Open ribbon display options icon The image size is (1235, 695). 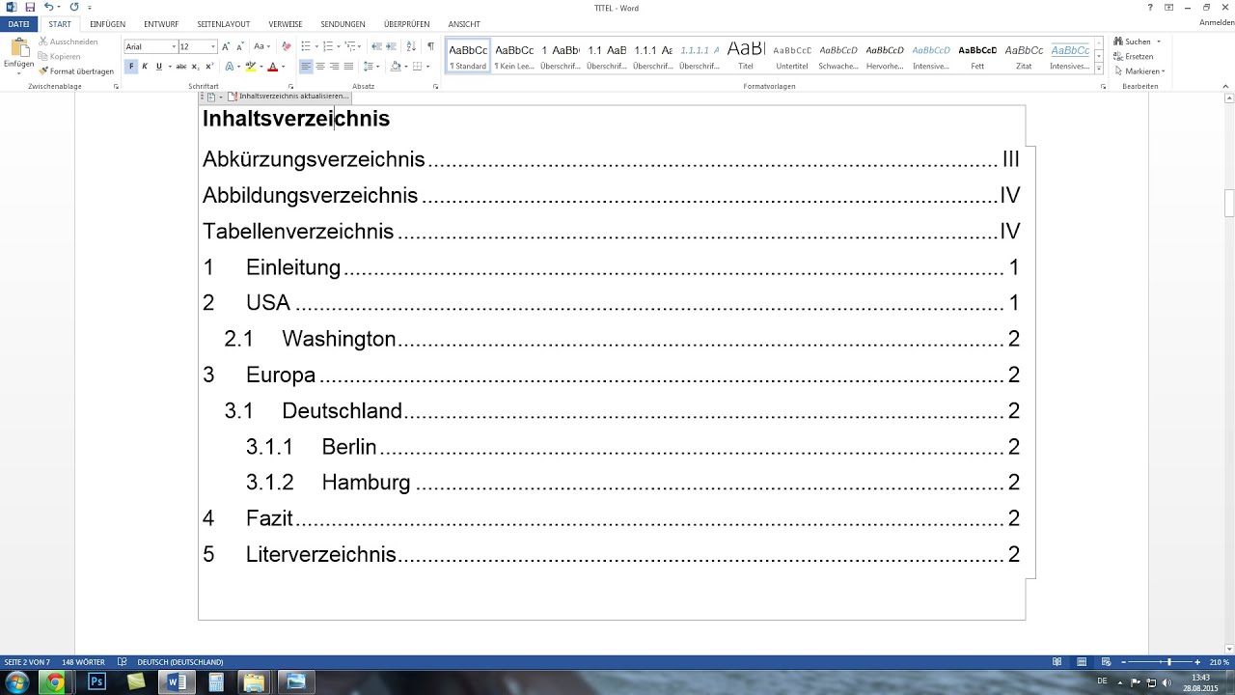pos(1168,7)
